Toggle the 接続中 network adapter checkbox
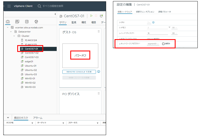Screen dimensions: 201x137 163,44
